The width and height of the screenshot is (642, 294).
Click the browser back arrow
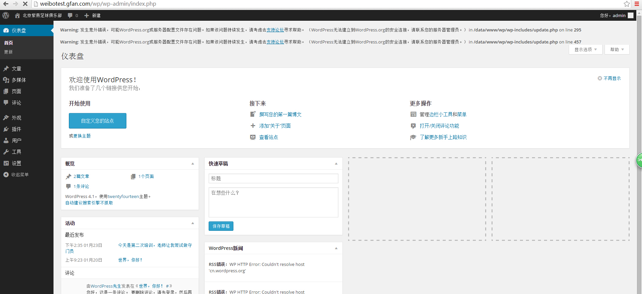pos(6,4)
